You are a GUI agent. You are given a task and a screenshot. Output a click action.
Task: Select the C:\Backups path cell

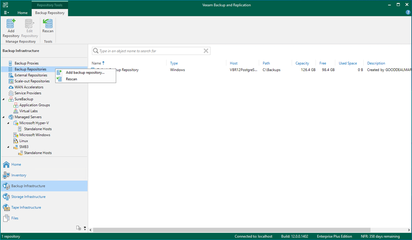click(271, 70)
